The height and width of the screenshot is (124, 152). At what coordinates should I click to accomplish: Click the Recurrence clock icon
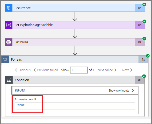(9, 8)
